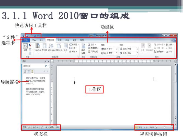
Task: Click the 旋转 (Rotate) button
Action: point(170,52)
